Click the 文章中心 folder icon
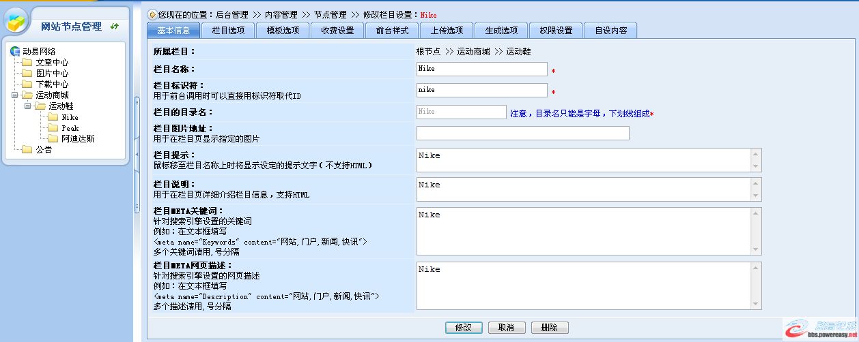859x342 pixels. tap(27, 63)
